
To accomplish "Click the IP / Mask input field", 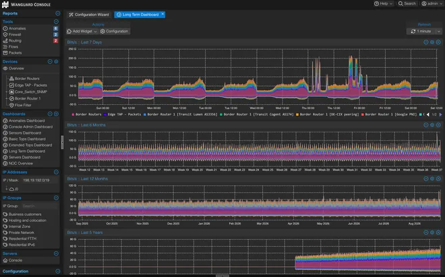I will pos(40,180).
